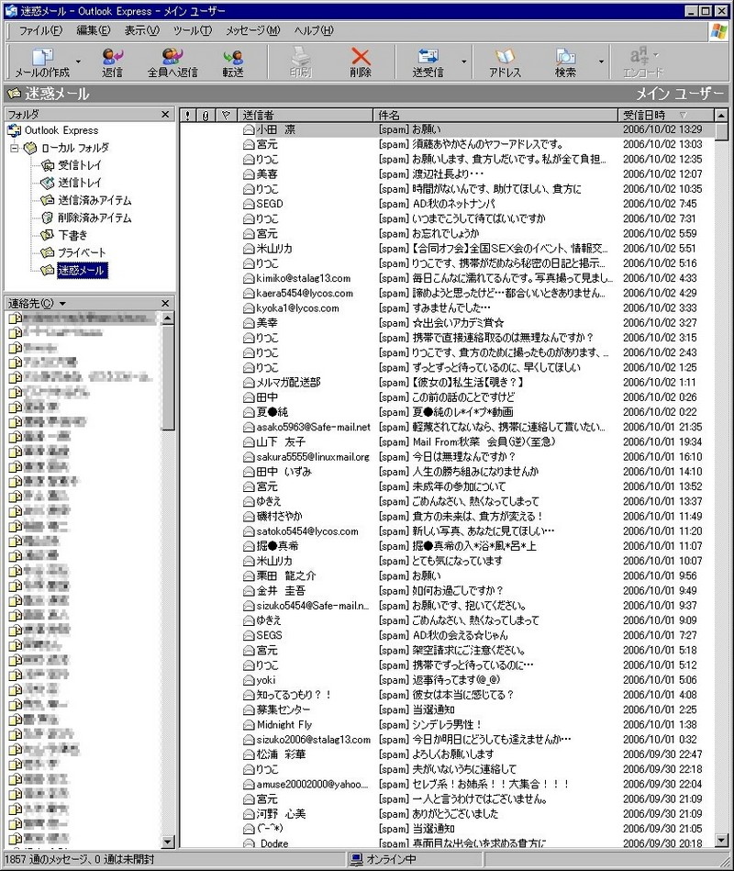The image size is (734, 871).
Task: Click message list scrollbar down arrow
Action: (721, 841)
